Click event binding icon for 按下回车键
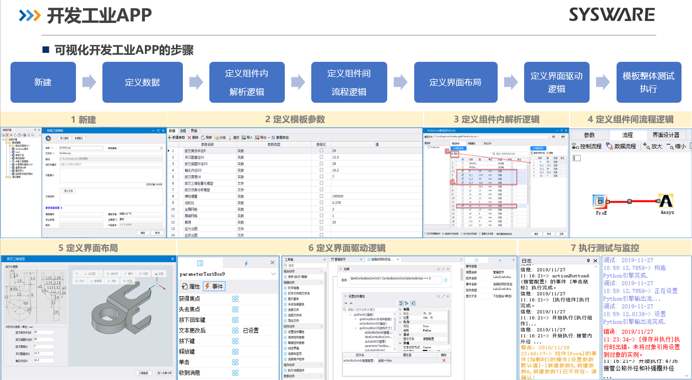The height and width of the screenshot is (380, 692). 235,320
